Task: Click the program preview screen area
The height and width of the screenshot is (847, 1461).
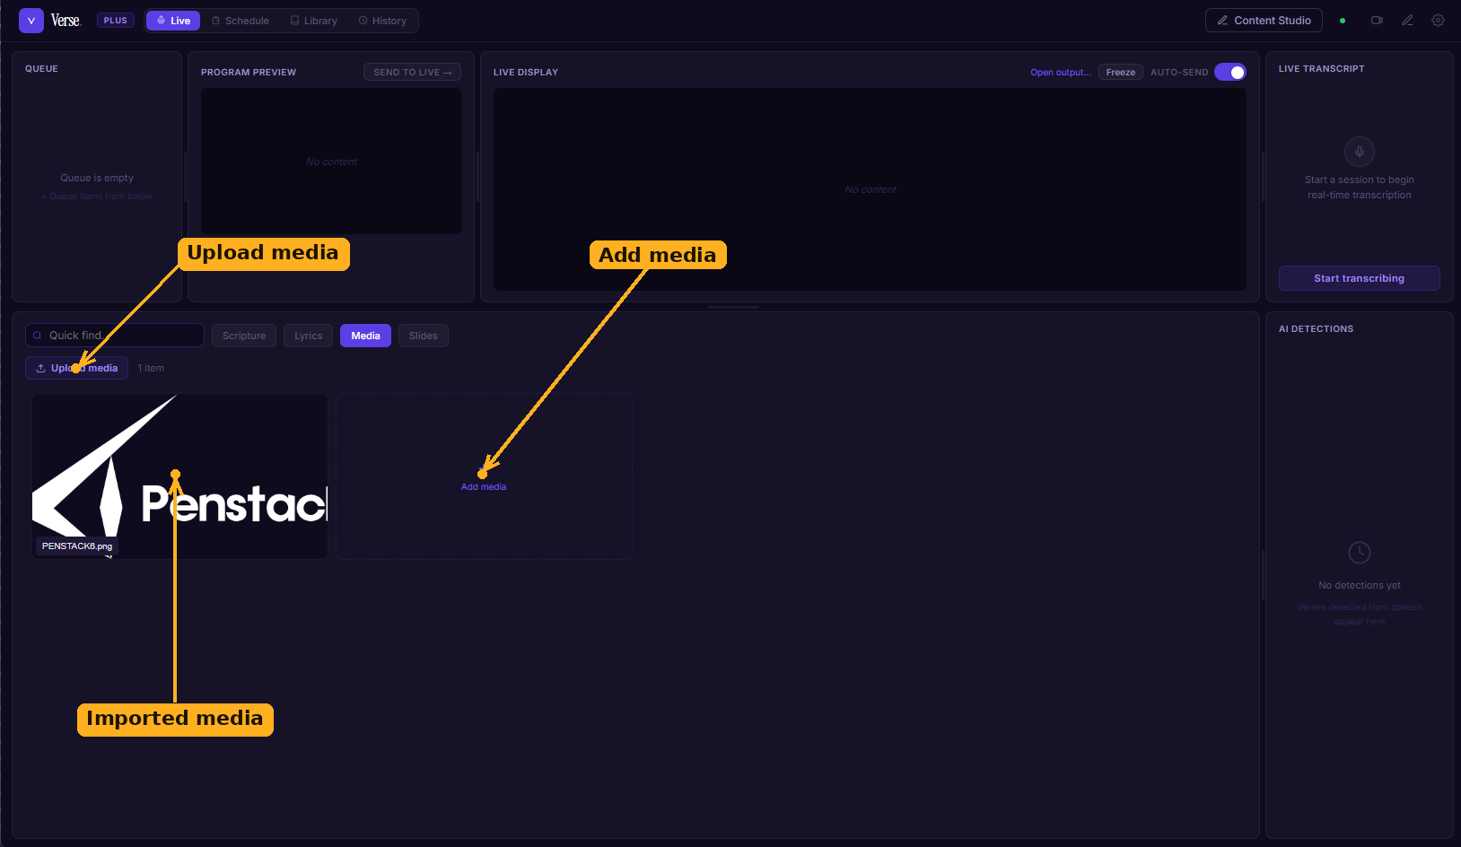Action: [x=331, y=162]
